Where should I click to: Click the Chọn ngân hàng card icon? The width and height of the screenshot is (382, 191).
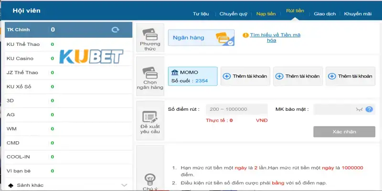coord(150,73)
